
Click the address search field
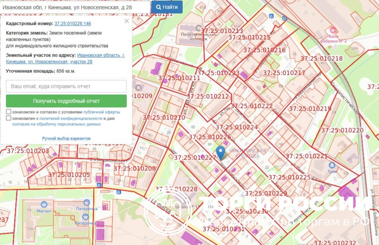(x=75, y=7)
